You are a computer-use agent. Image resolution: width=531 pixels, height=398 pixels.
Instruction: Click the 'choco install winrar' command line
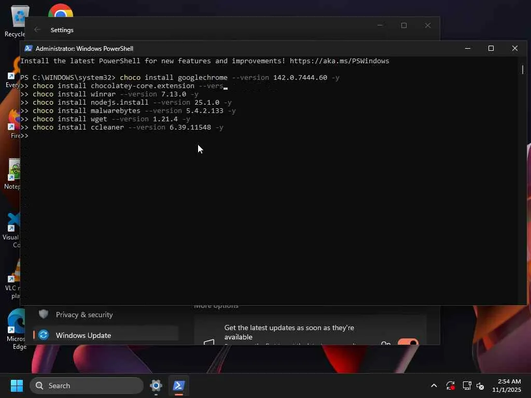pos(109,94)
